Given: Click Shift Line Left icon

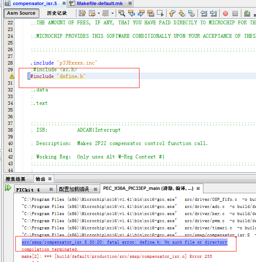Looking at the screenshot, I should [x=203, y=13].
